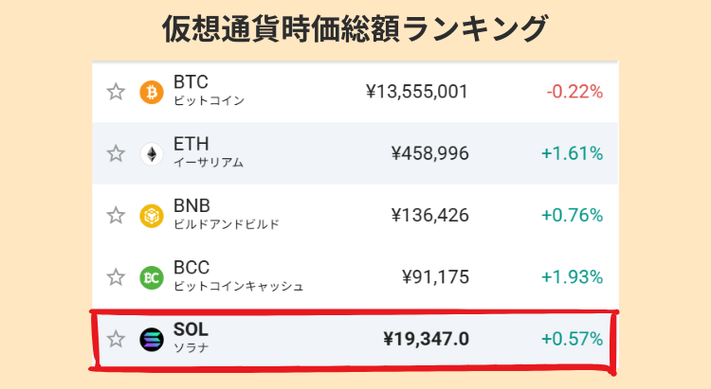Open the SOL ticker name

pos(191,329)
